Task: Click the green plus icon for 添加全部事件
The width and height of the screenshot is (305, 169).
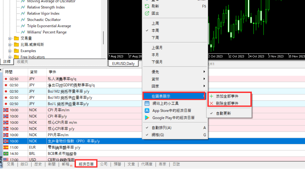Action: [x=212, y=96]
